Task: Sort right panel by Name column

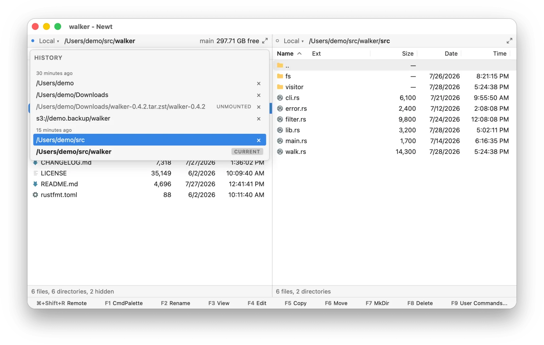Action: click(x=289, y=53)
